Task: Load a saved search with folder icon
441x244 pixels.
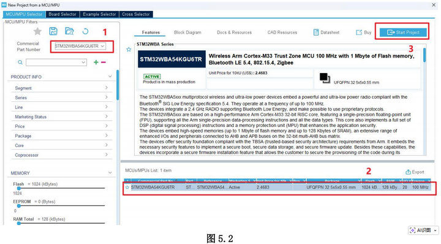Action: [69, 31]
